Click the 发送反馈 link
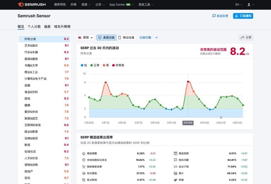This screenshot has width=271, height=184. click(220, 16)
